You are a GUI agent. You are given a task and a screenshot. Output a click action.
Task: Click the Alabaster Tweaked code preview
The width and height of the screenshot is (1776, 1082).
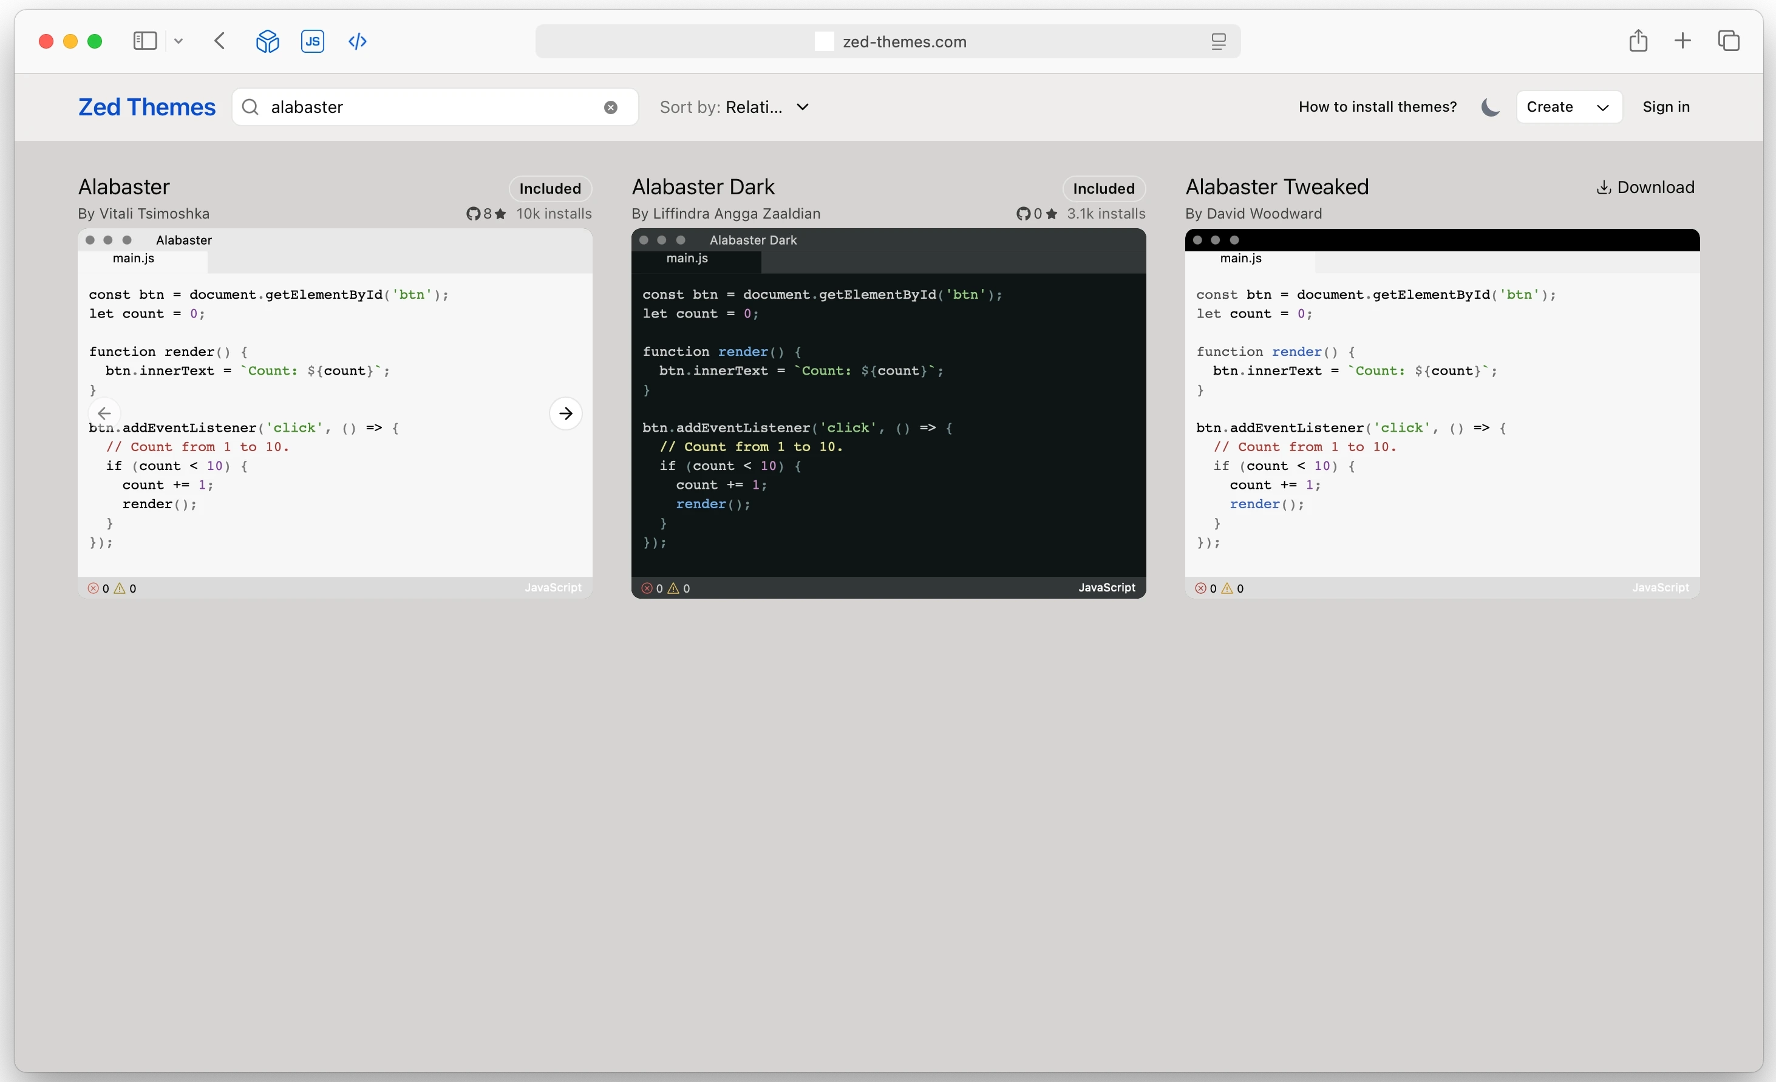pos(1441,418)
